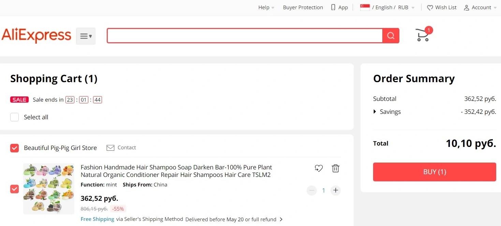501x226 pixels.
Task: Decrease quantity with minus button
Action: click(312, 191)
